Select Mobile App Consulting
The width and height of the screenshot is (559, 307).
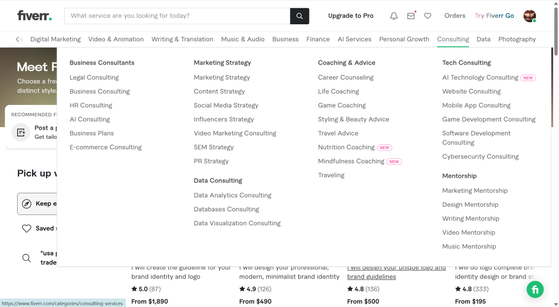pos(476,105)
